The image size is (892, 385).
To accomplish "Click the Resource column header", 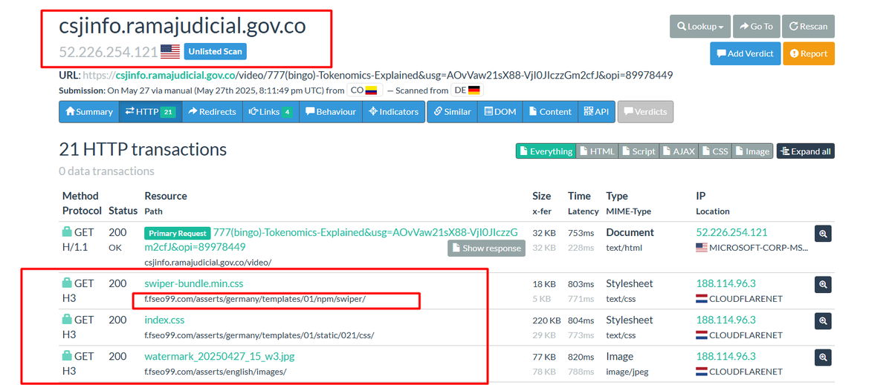I will 166,196.
